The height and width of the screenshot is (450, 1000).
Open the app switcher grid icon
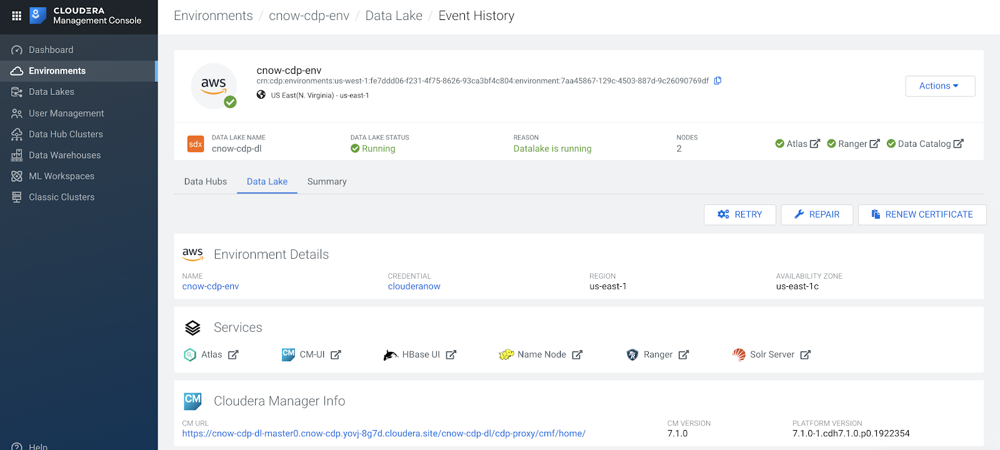point(17,16)
